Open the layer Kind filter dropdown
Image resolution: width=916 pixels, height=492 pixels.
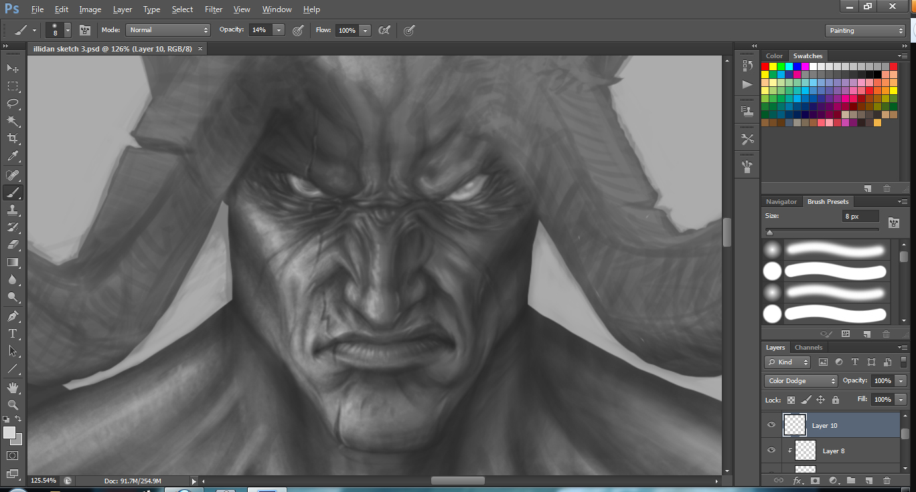click(x=787, y=362)
